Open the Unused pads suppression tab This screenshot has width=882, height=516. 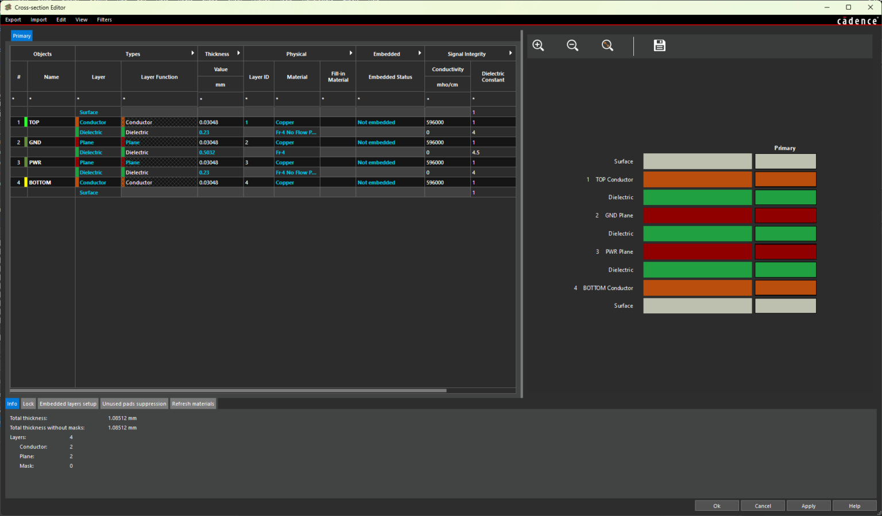[134, 404]
